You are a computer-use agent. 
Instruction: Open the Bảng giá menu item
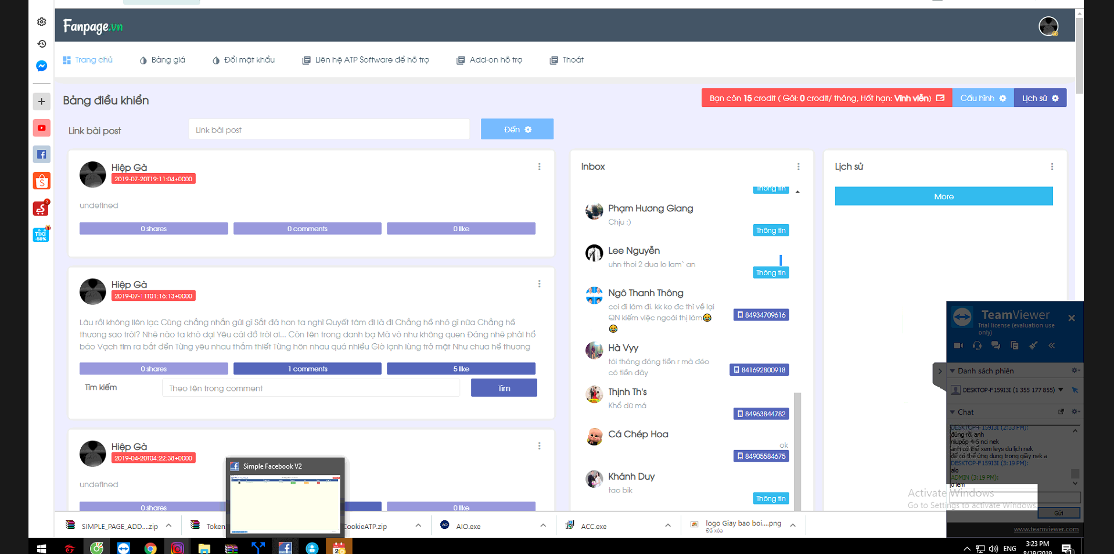(x=163, y=60)
